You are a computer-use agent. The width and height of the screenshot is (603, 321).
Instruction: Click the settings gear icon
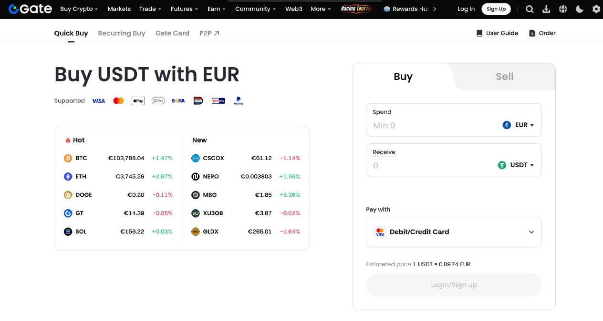(596, 9)
